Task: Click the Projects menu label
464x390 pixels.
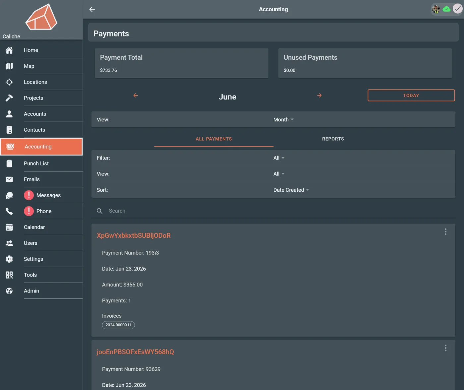Action: click(33, 98)
